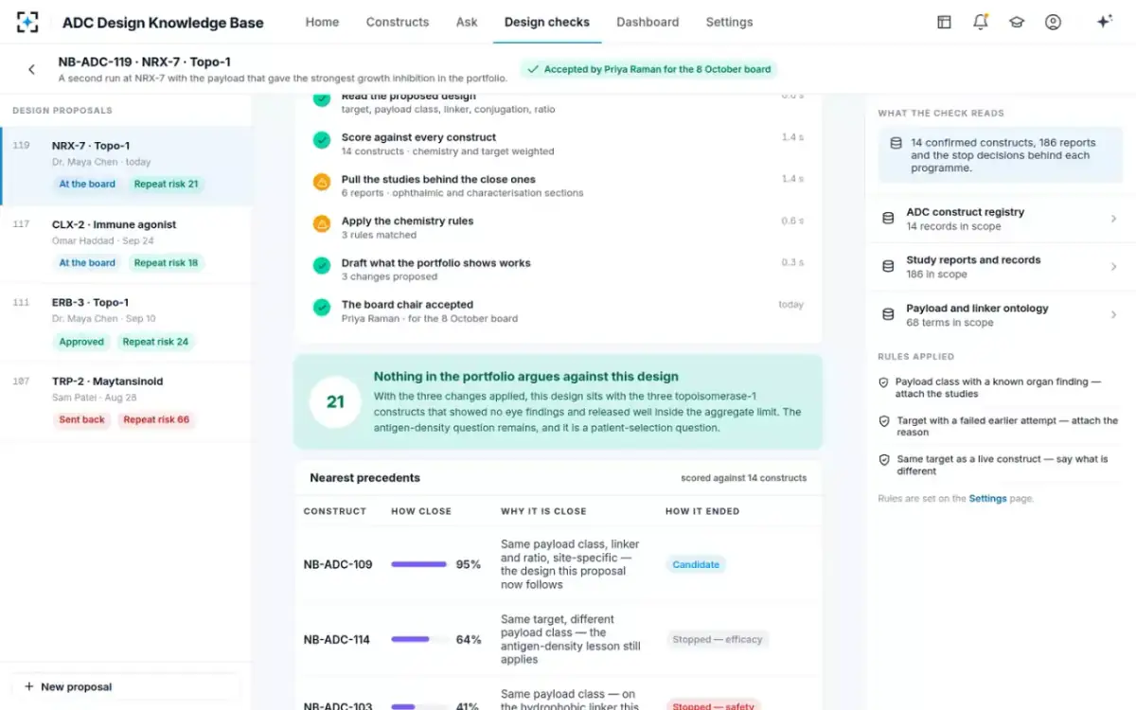This screenshot has height=710, width=1136.
Task: Click Sent back badge on TRP-2
Action: [81, 419]
